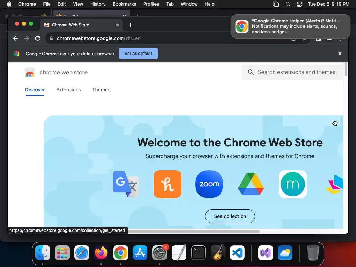The height and width of the screenshot is (267, 356).
Task: Switch to the Themes tab
Action: coord(101,90)
